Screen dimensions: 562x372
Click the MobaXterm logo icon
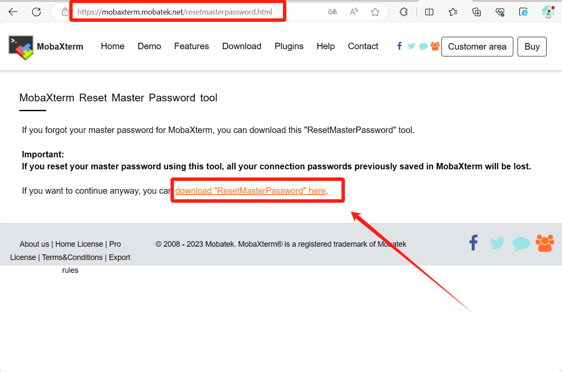click(x=21, y=47)
